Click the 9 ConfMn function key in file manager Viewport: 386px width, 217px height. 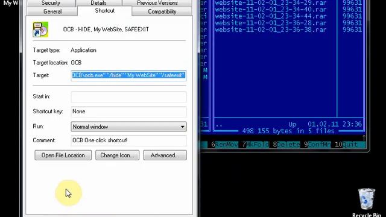coord(318,145)
